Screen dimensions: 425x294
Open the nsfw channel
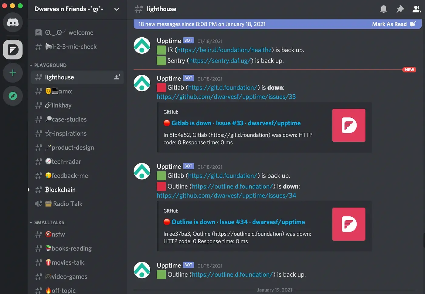pos(77,234)
